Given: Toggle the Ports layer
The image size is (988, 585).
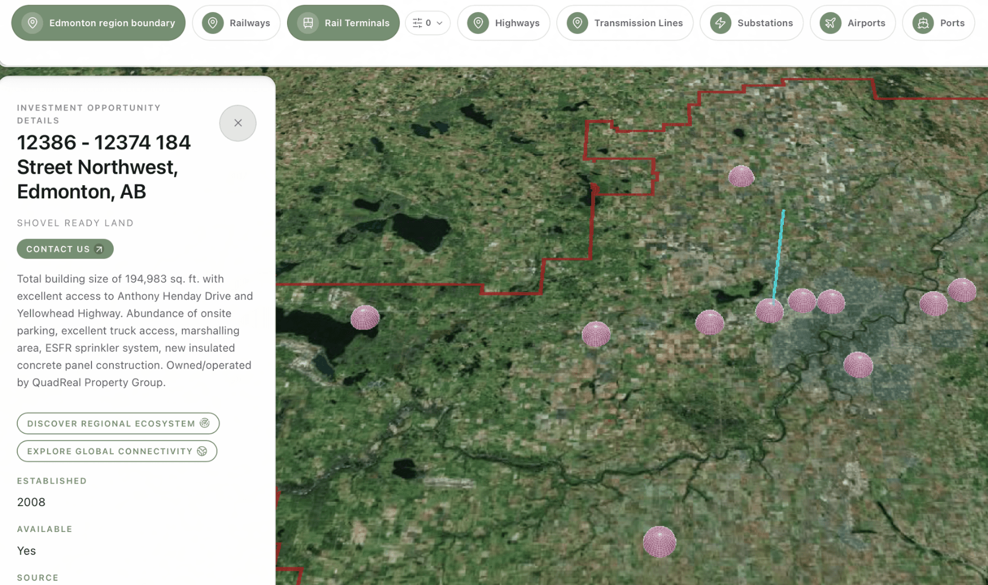Looking at the screenshot, I should [x=938, y=23].
